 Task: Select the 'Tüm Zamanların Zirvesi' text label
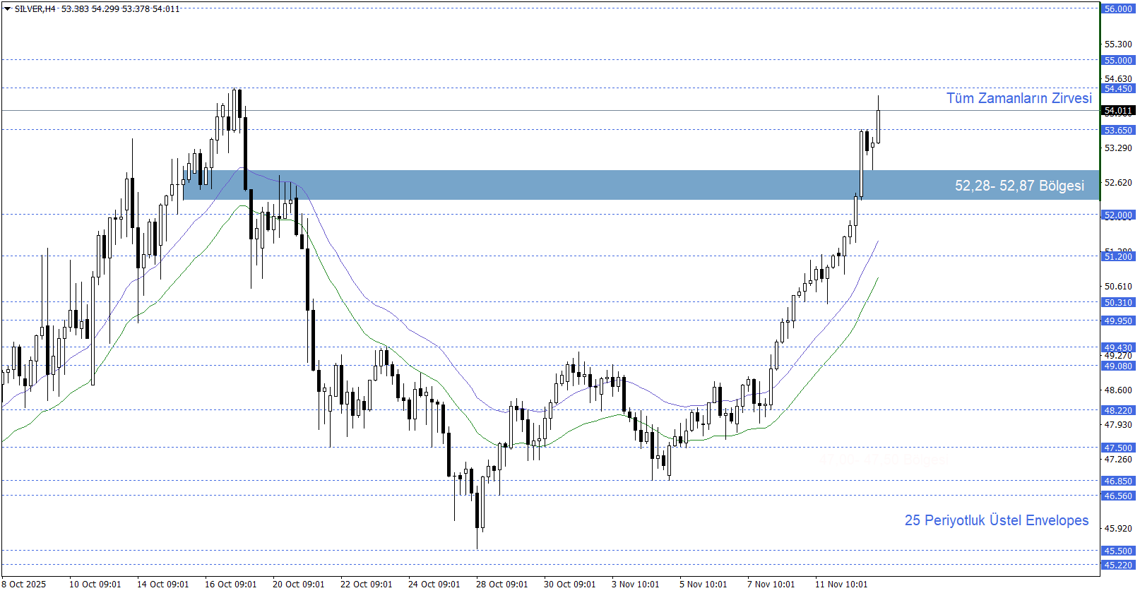(x=1019, y=98)
